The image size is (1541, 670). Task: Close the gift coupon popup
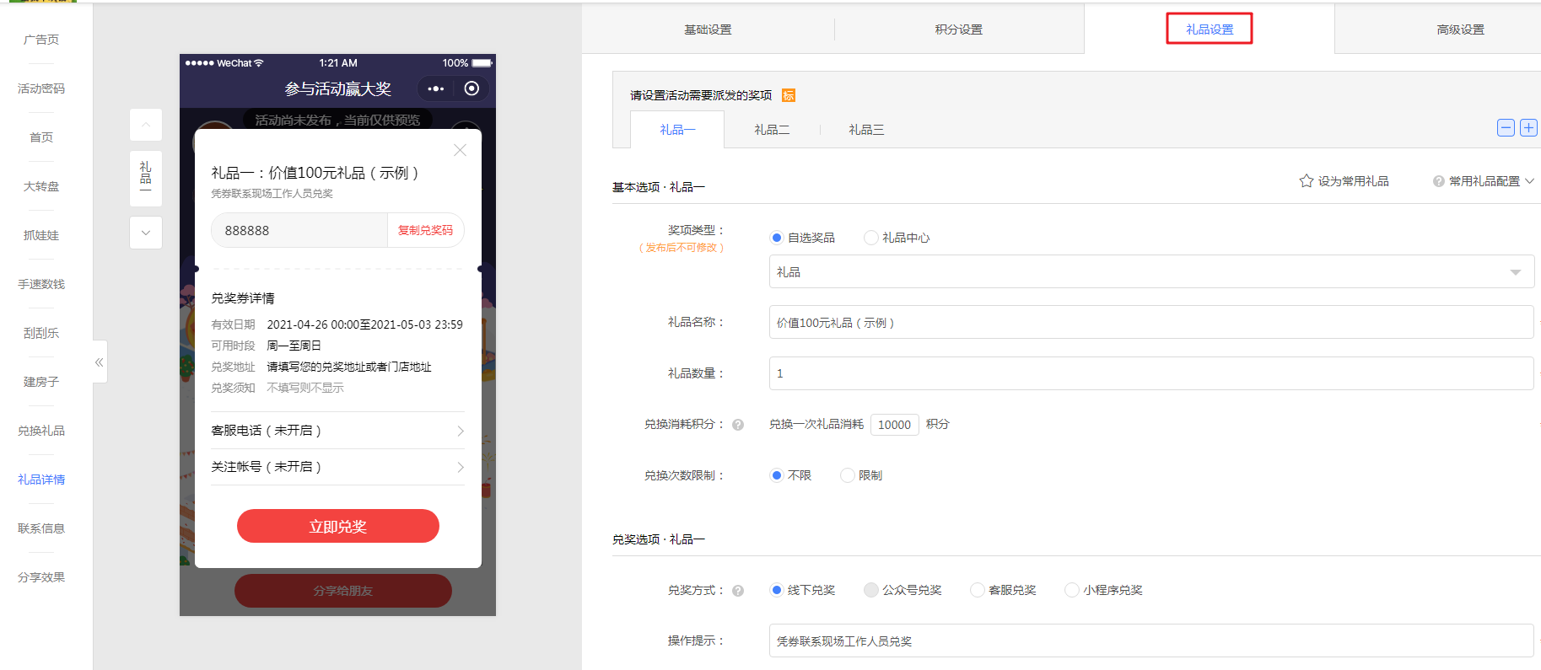tap(460, 150)
